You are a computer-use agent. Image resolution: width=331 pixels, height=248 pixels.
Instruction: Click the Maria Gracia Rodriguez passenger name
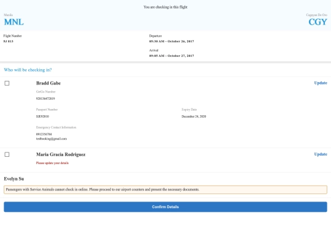pyautogui.click(x=61, y=154)
